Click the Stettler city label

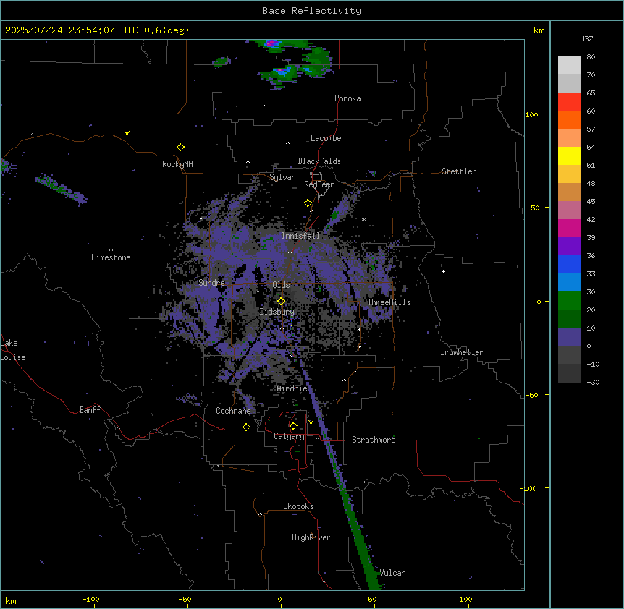tap(459, 171)
